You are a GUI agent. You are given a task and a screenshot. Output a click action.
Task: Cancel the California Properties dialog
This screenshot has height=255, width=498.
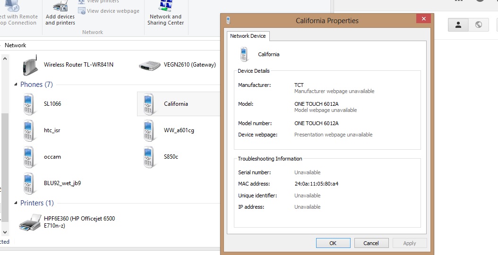(371, 243)
